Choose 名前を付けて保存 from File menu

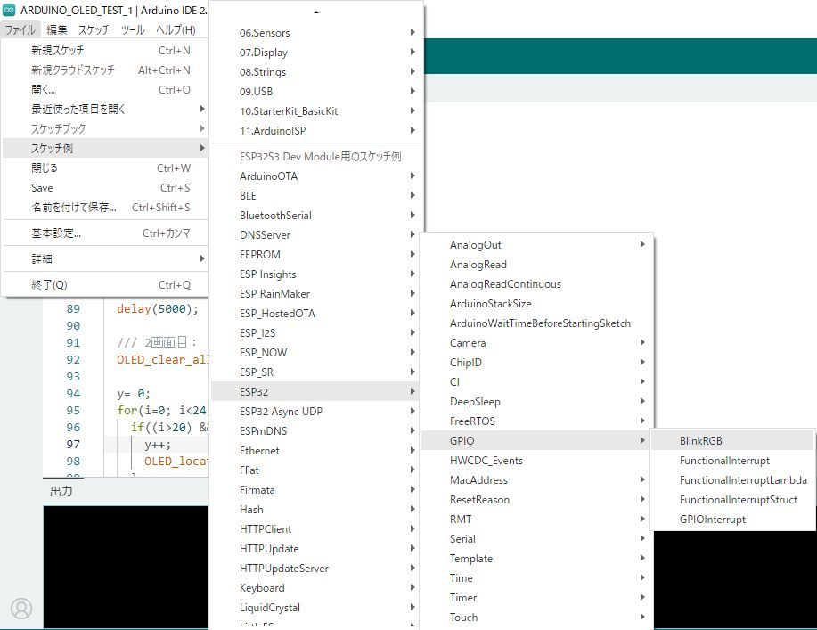point(74,208)
